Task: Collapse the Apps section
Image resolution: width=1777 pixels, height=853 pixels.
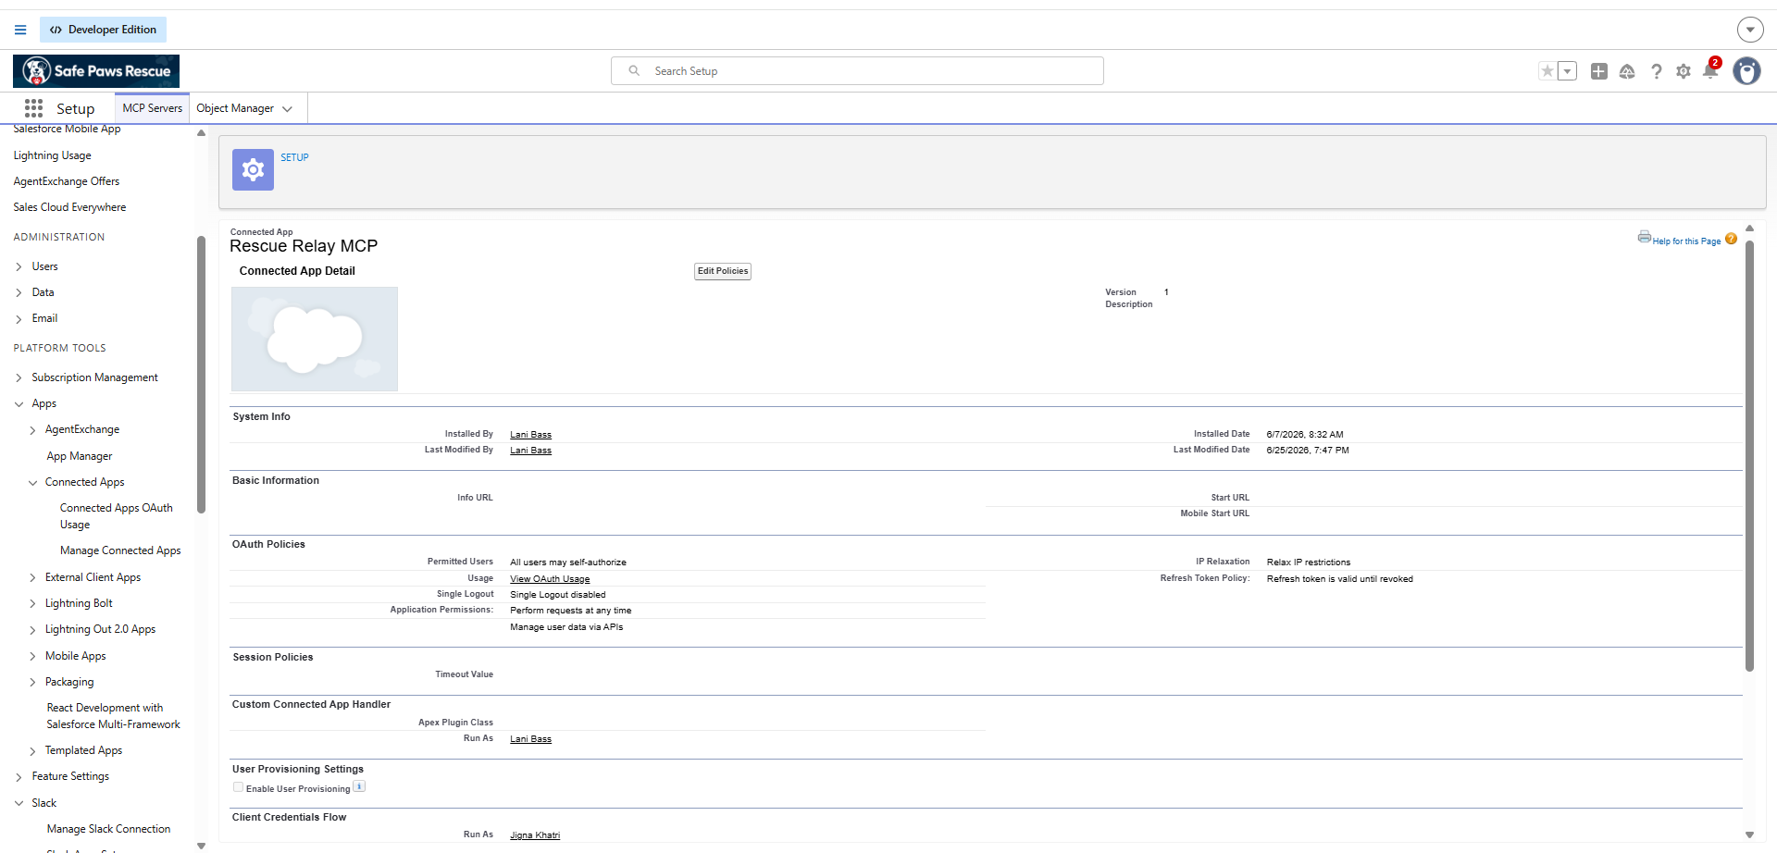Action: click(19, 404)
